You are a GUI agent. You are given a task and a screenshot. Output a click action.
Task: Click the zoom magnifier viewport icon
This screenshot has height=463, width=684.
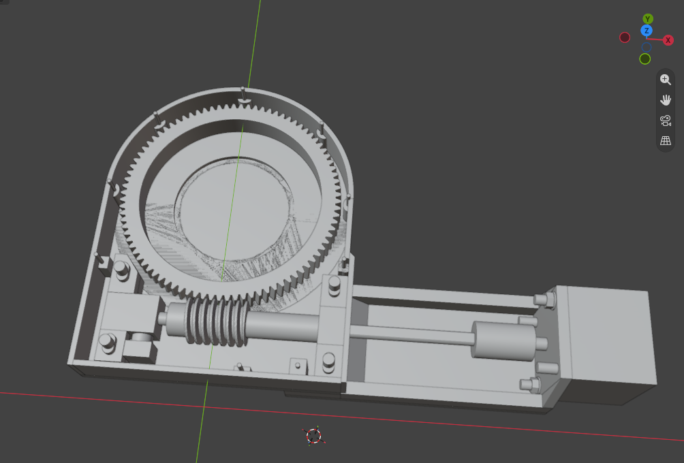point(665,80)
